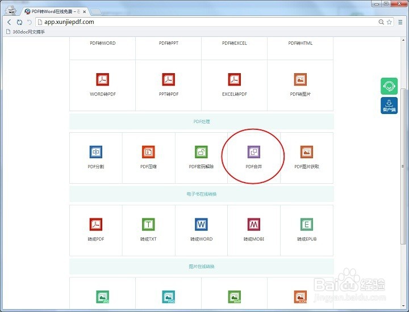Open the green customer service headset button
409x312 pixels.
[x=389, y=86]
